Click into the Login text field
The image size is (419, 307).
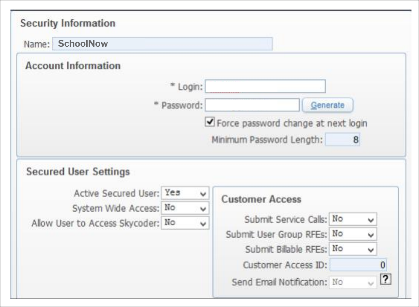pos(265,87)
